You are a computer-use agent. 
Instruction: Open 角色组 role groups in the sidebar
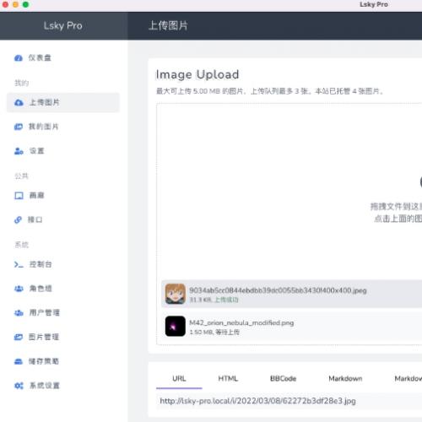(x=63, y=289)
